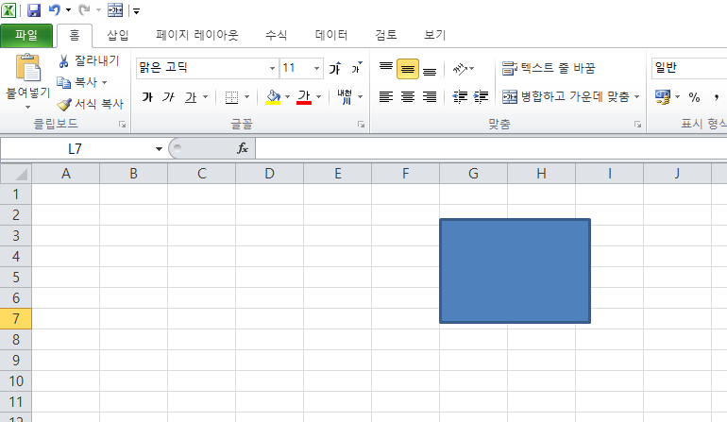Click 잘라내기 cut button
This screenshot has height=422, width=727.
pos(89,60)
